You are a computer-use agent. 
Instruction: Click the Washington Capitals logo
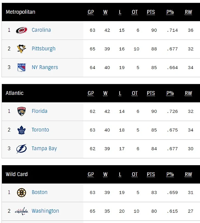[21, 211]
